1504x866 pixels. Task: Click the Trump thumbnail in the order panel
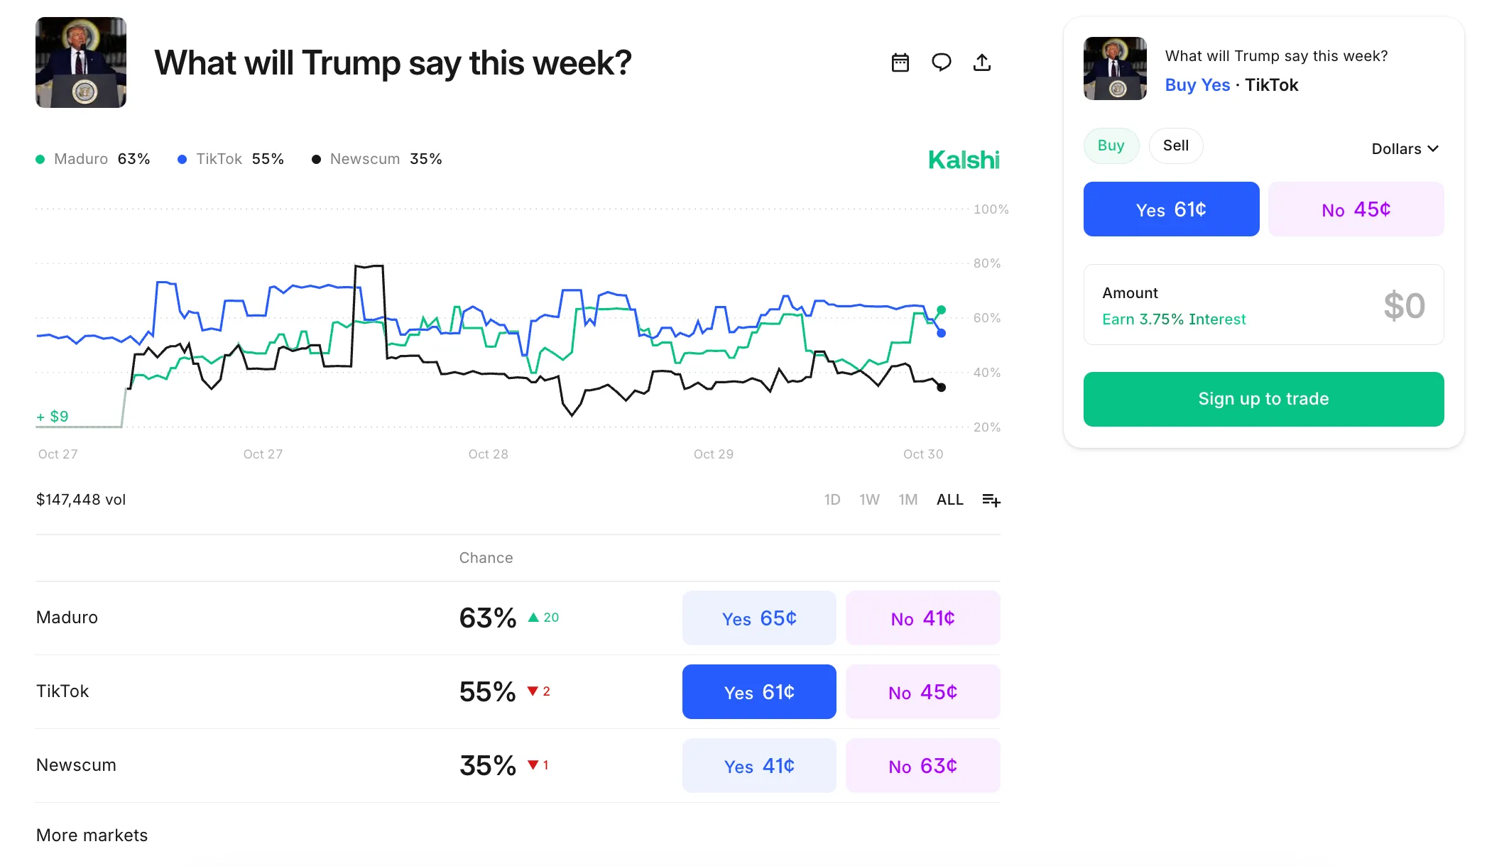1114,69
